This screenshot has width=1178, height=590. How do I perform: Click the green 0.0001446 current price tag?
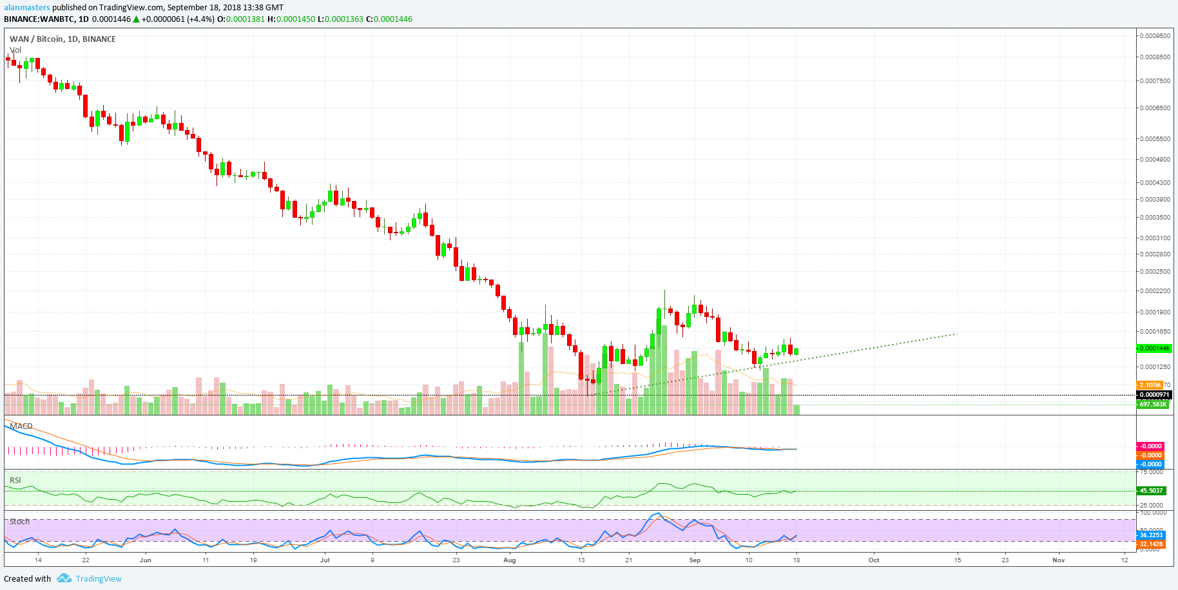[1154, 348]
